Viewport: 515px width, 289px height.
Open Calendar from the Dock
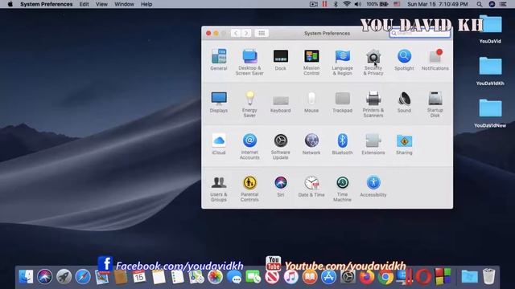[x=139, y=277]
